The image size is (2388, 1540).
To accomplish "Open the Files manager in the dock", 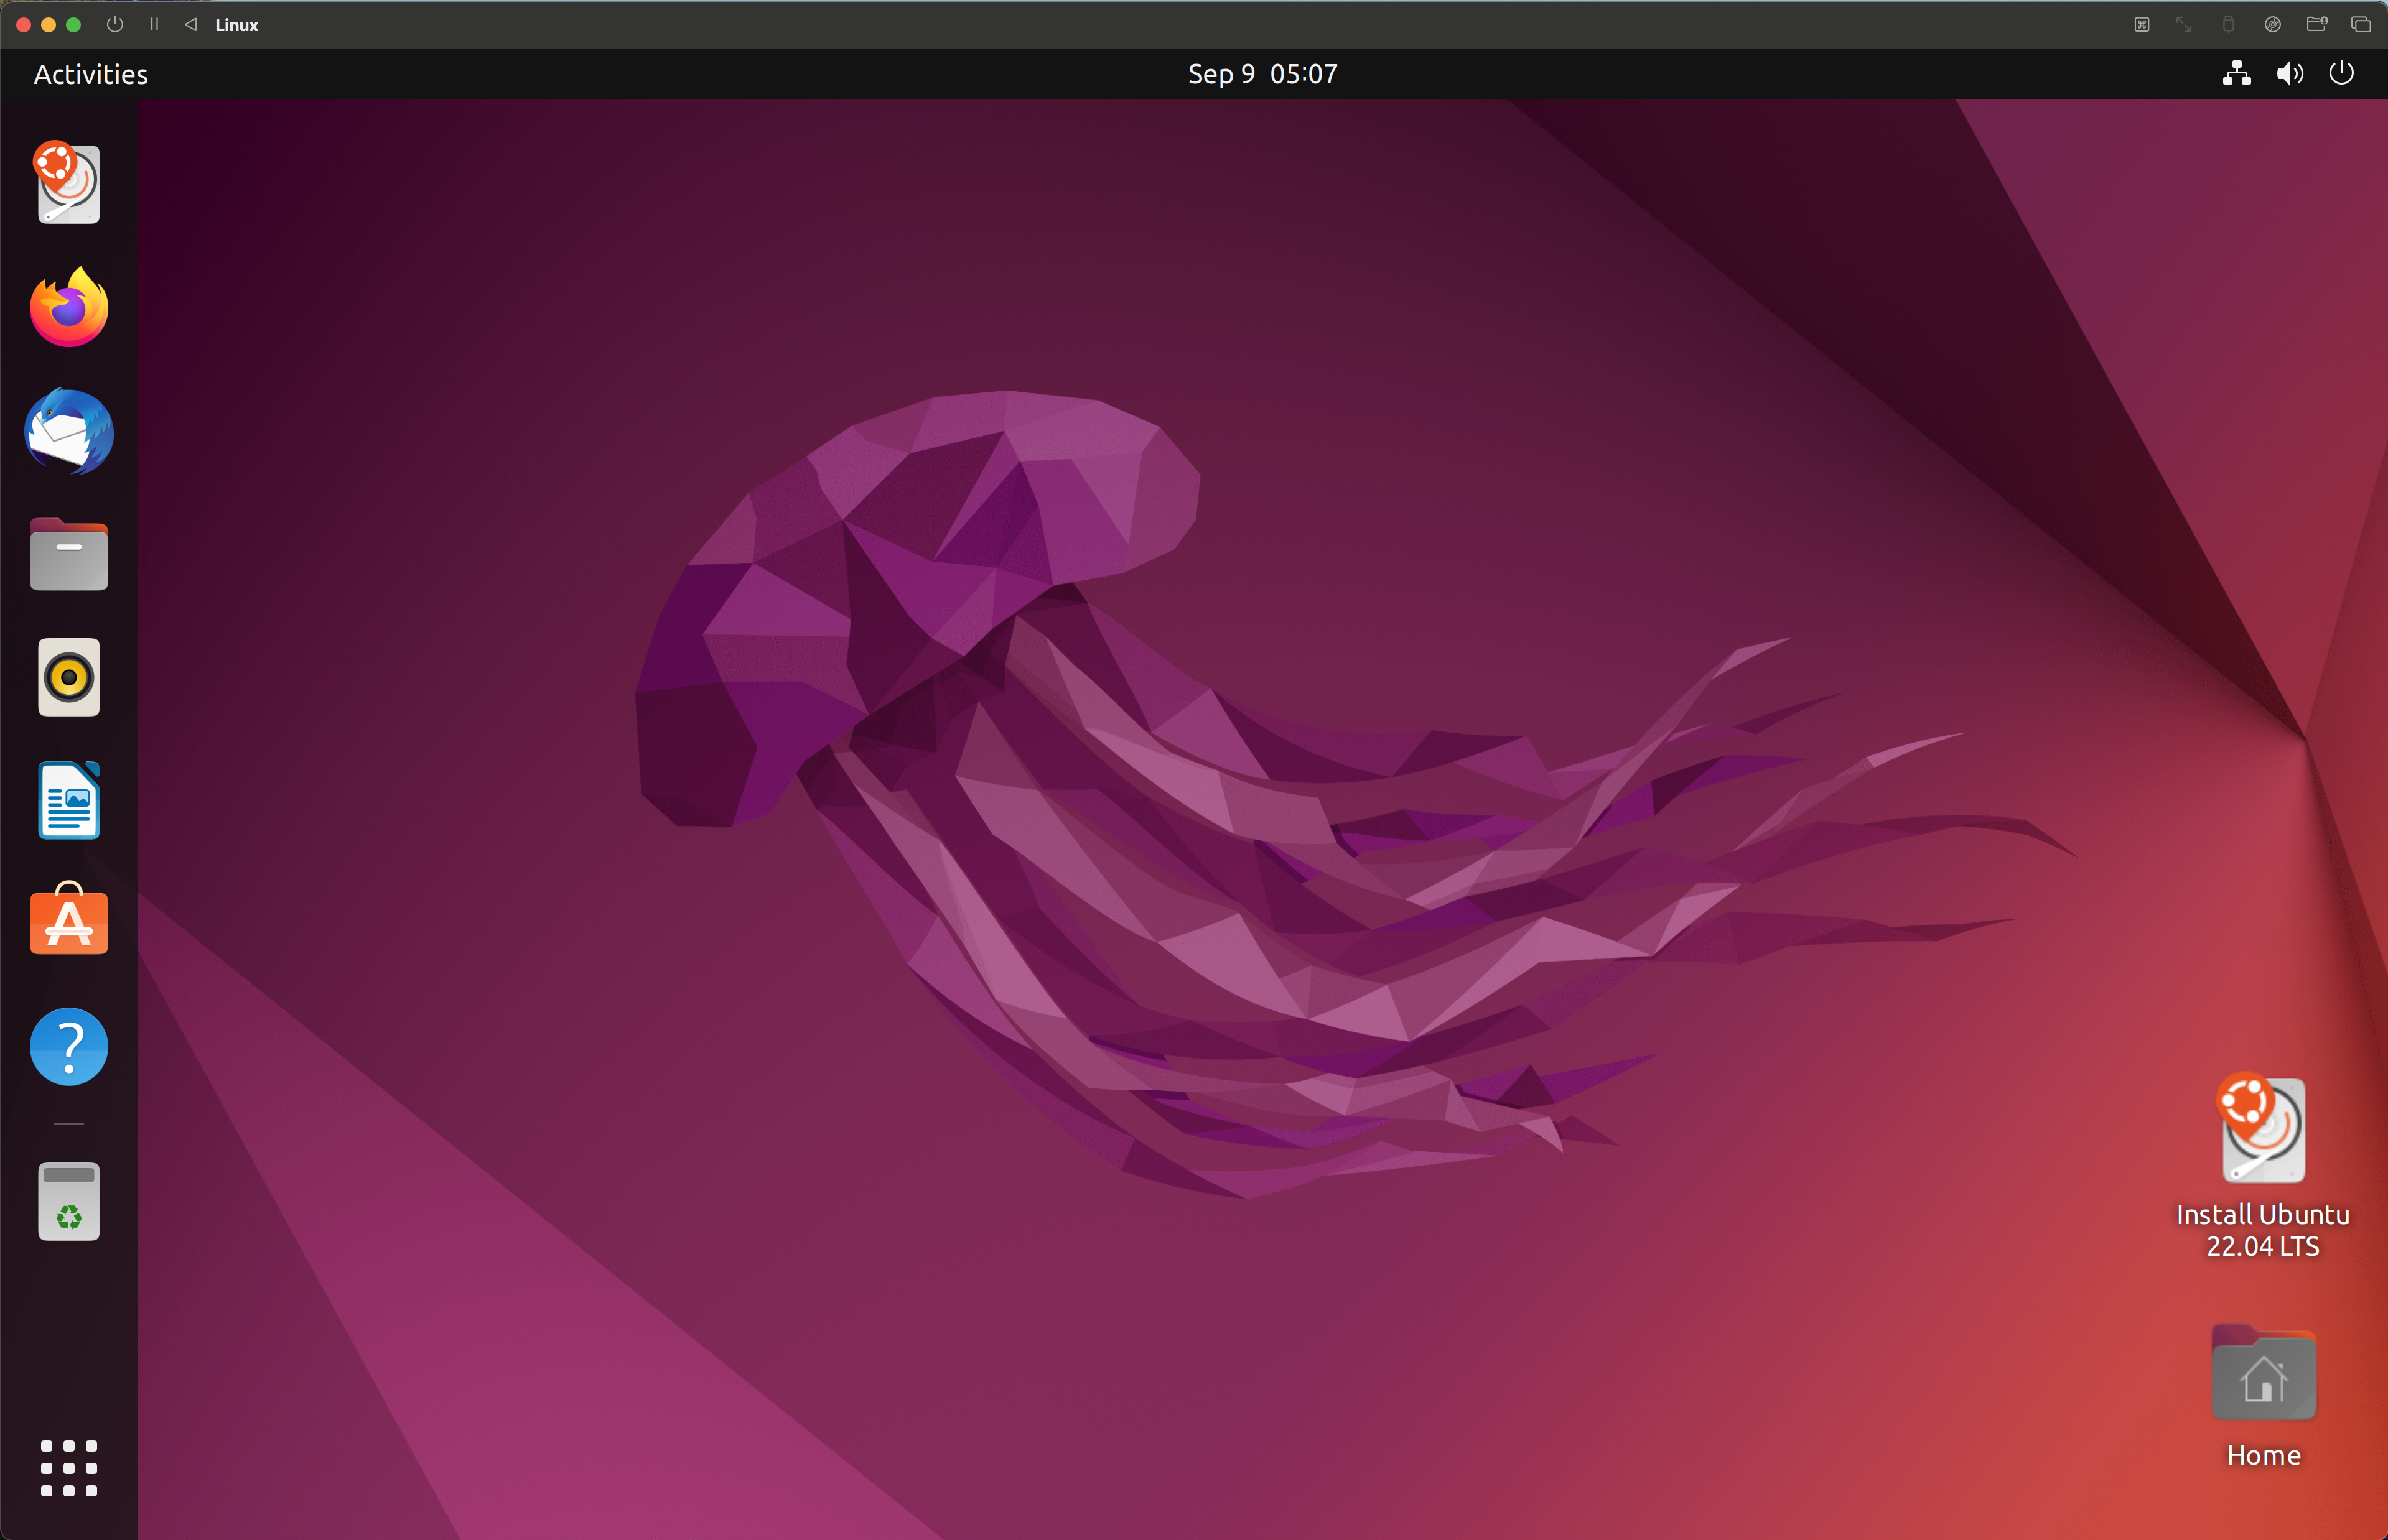I will click(x=69, y=555).
